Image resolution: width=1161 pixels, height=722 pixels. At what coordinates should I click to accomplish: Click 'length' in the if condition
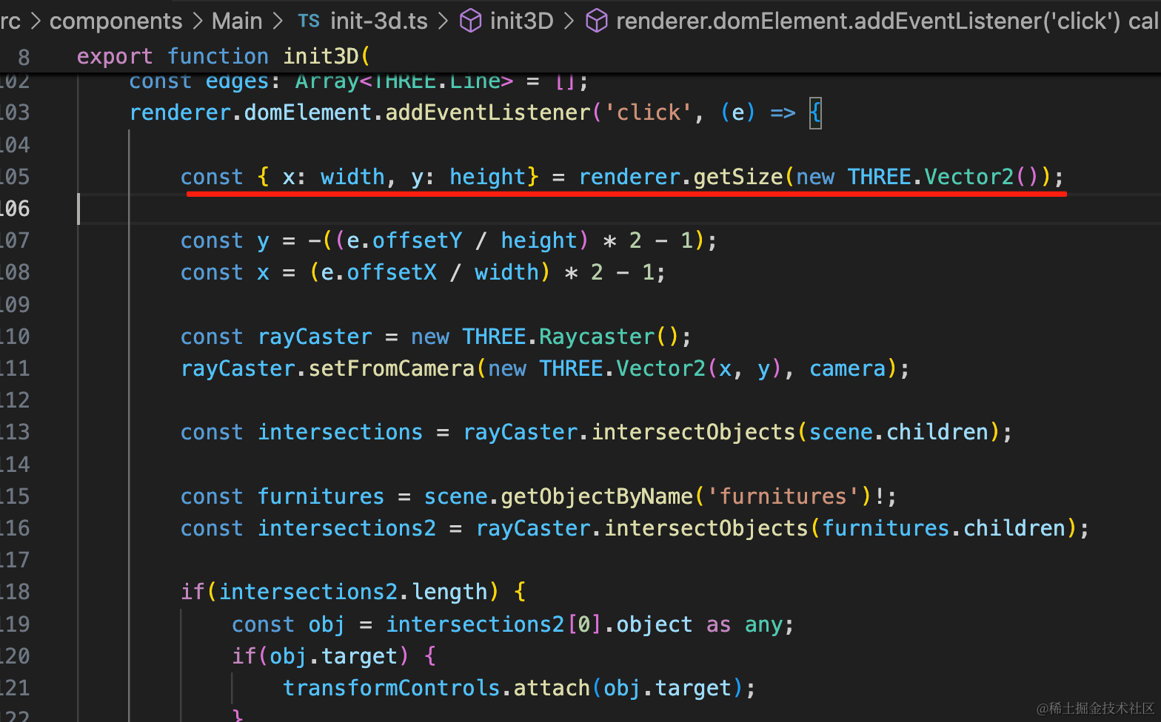[x=449, y=592]
